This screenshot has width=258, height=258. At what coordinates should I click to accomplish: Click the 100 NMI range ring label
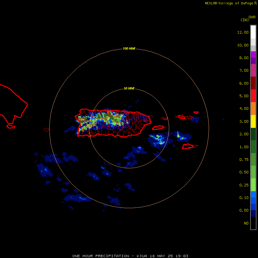tap(129, 48)
